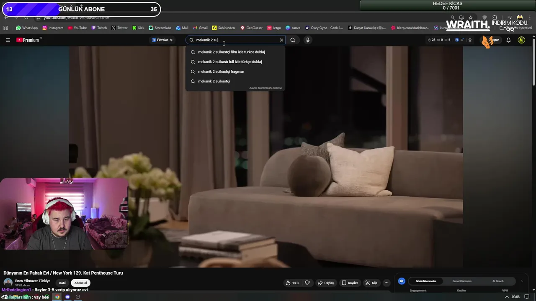Image resolution: width=536 pixels, height=301 pixels.
Task: Click the vidIQ panel logo icon
Action: tap(402, 281)
